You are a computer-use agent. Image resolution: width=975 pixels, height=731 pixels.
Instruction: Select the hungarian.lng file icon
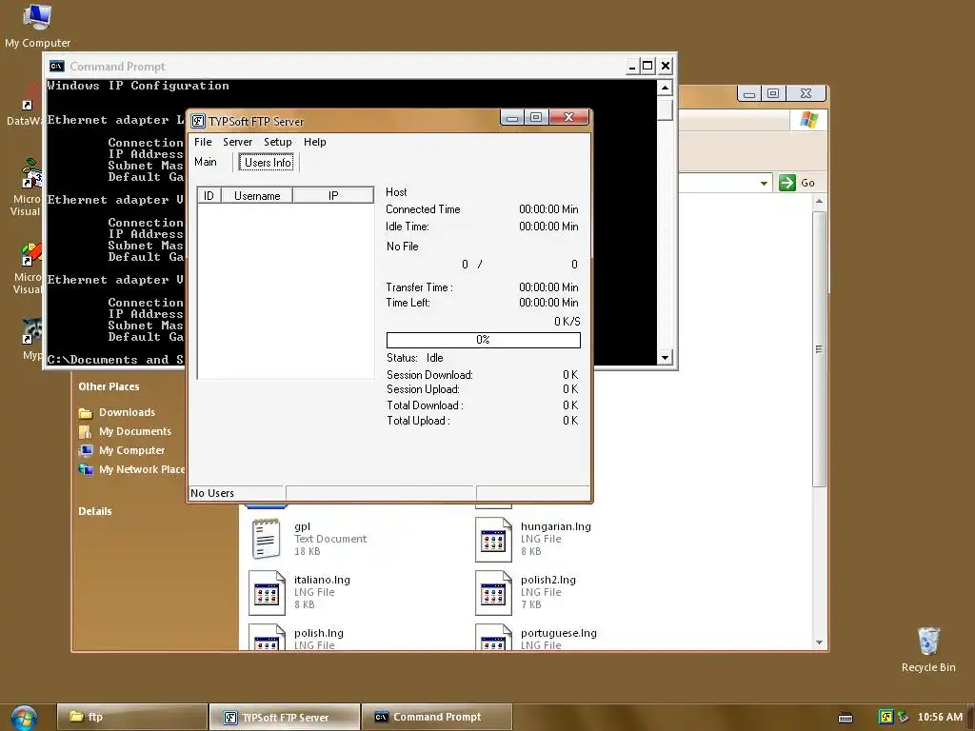click(493, 540)
